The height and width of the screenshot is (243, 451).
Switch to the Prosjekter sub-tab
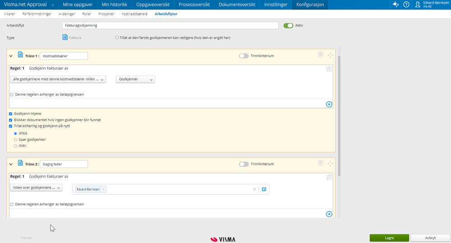(107, 14)
